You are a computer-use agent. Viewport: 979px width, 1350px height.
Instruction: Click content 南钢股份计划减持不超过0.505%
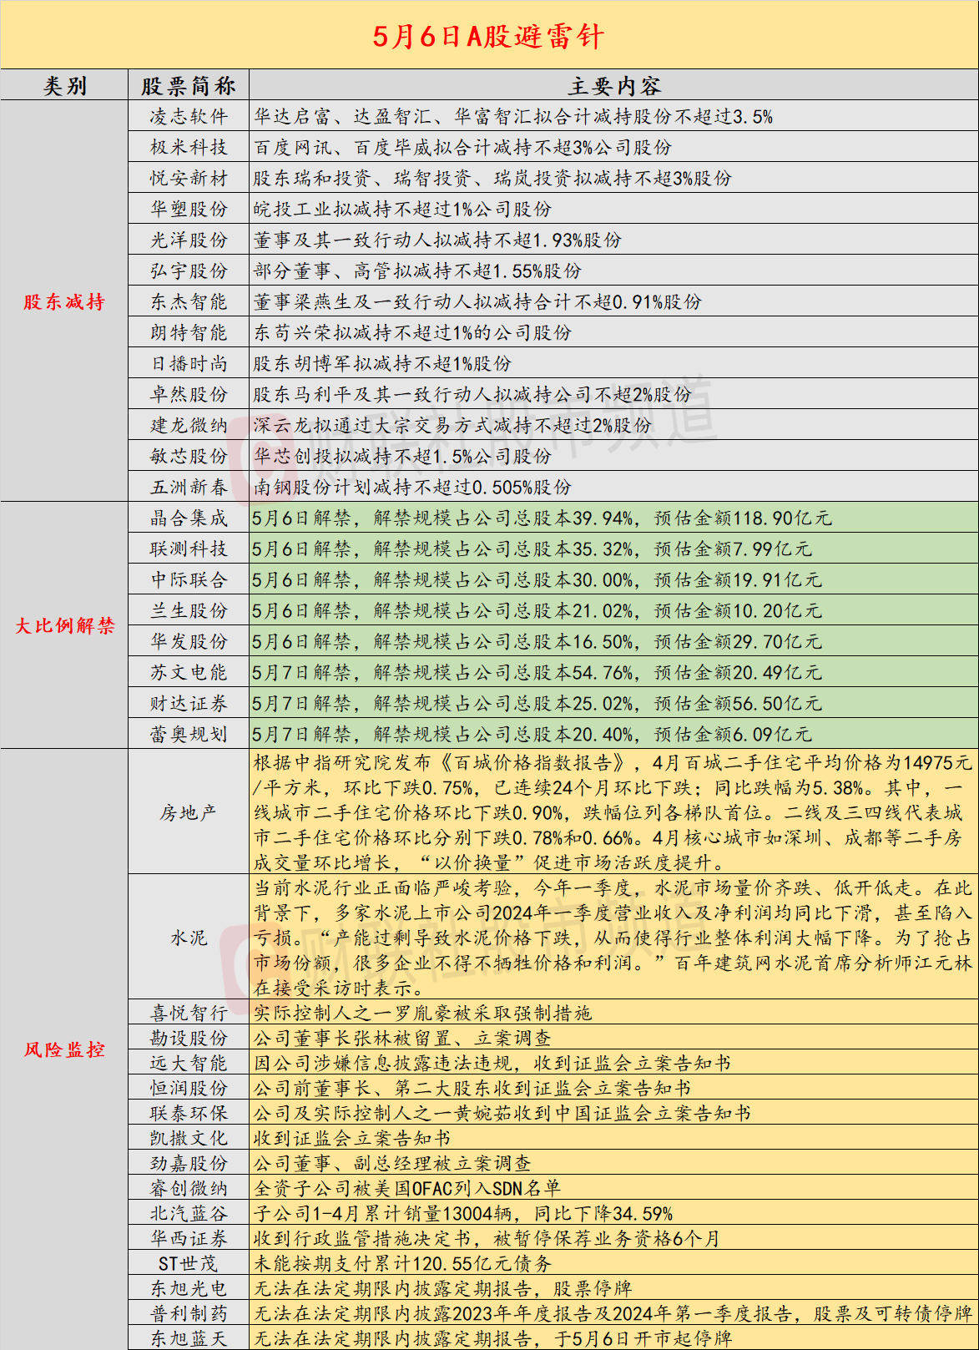pyautogui.click(x=412, y=488)
